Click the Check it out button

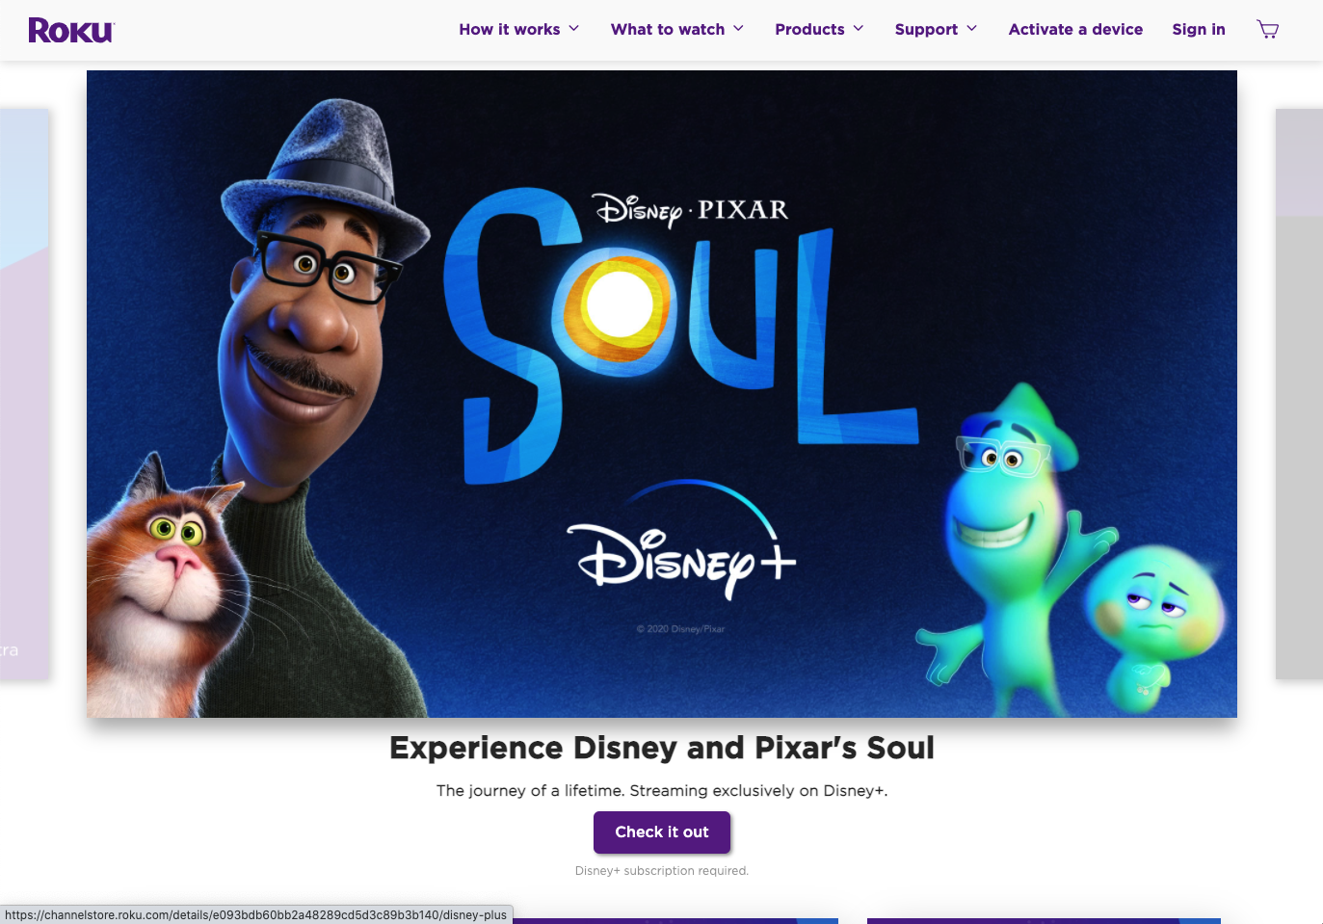click(662, 832)
